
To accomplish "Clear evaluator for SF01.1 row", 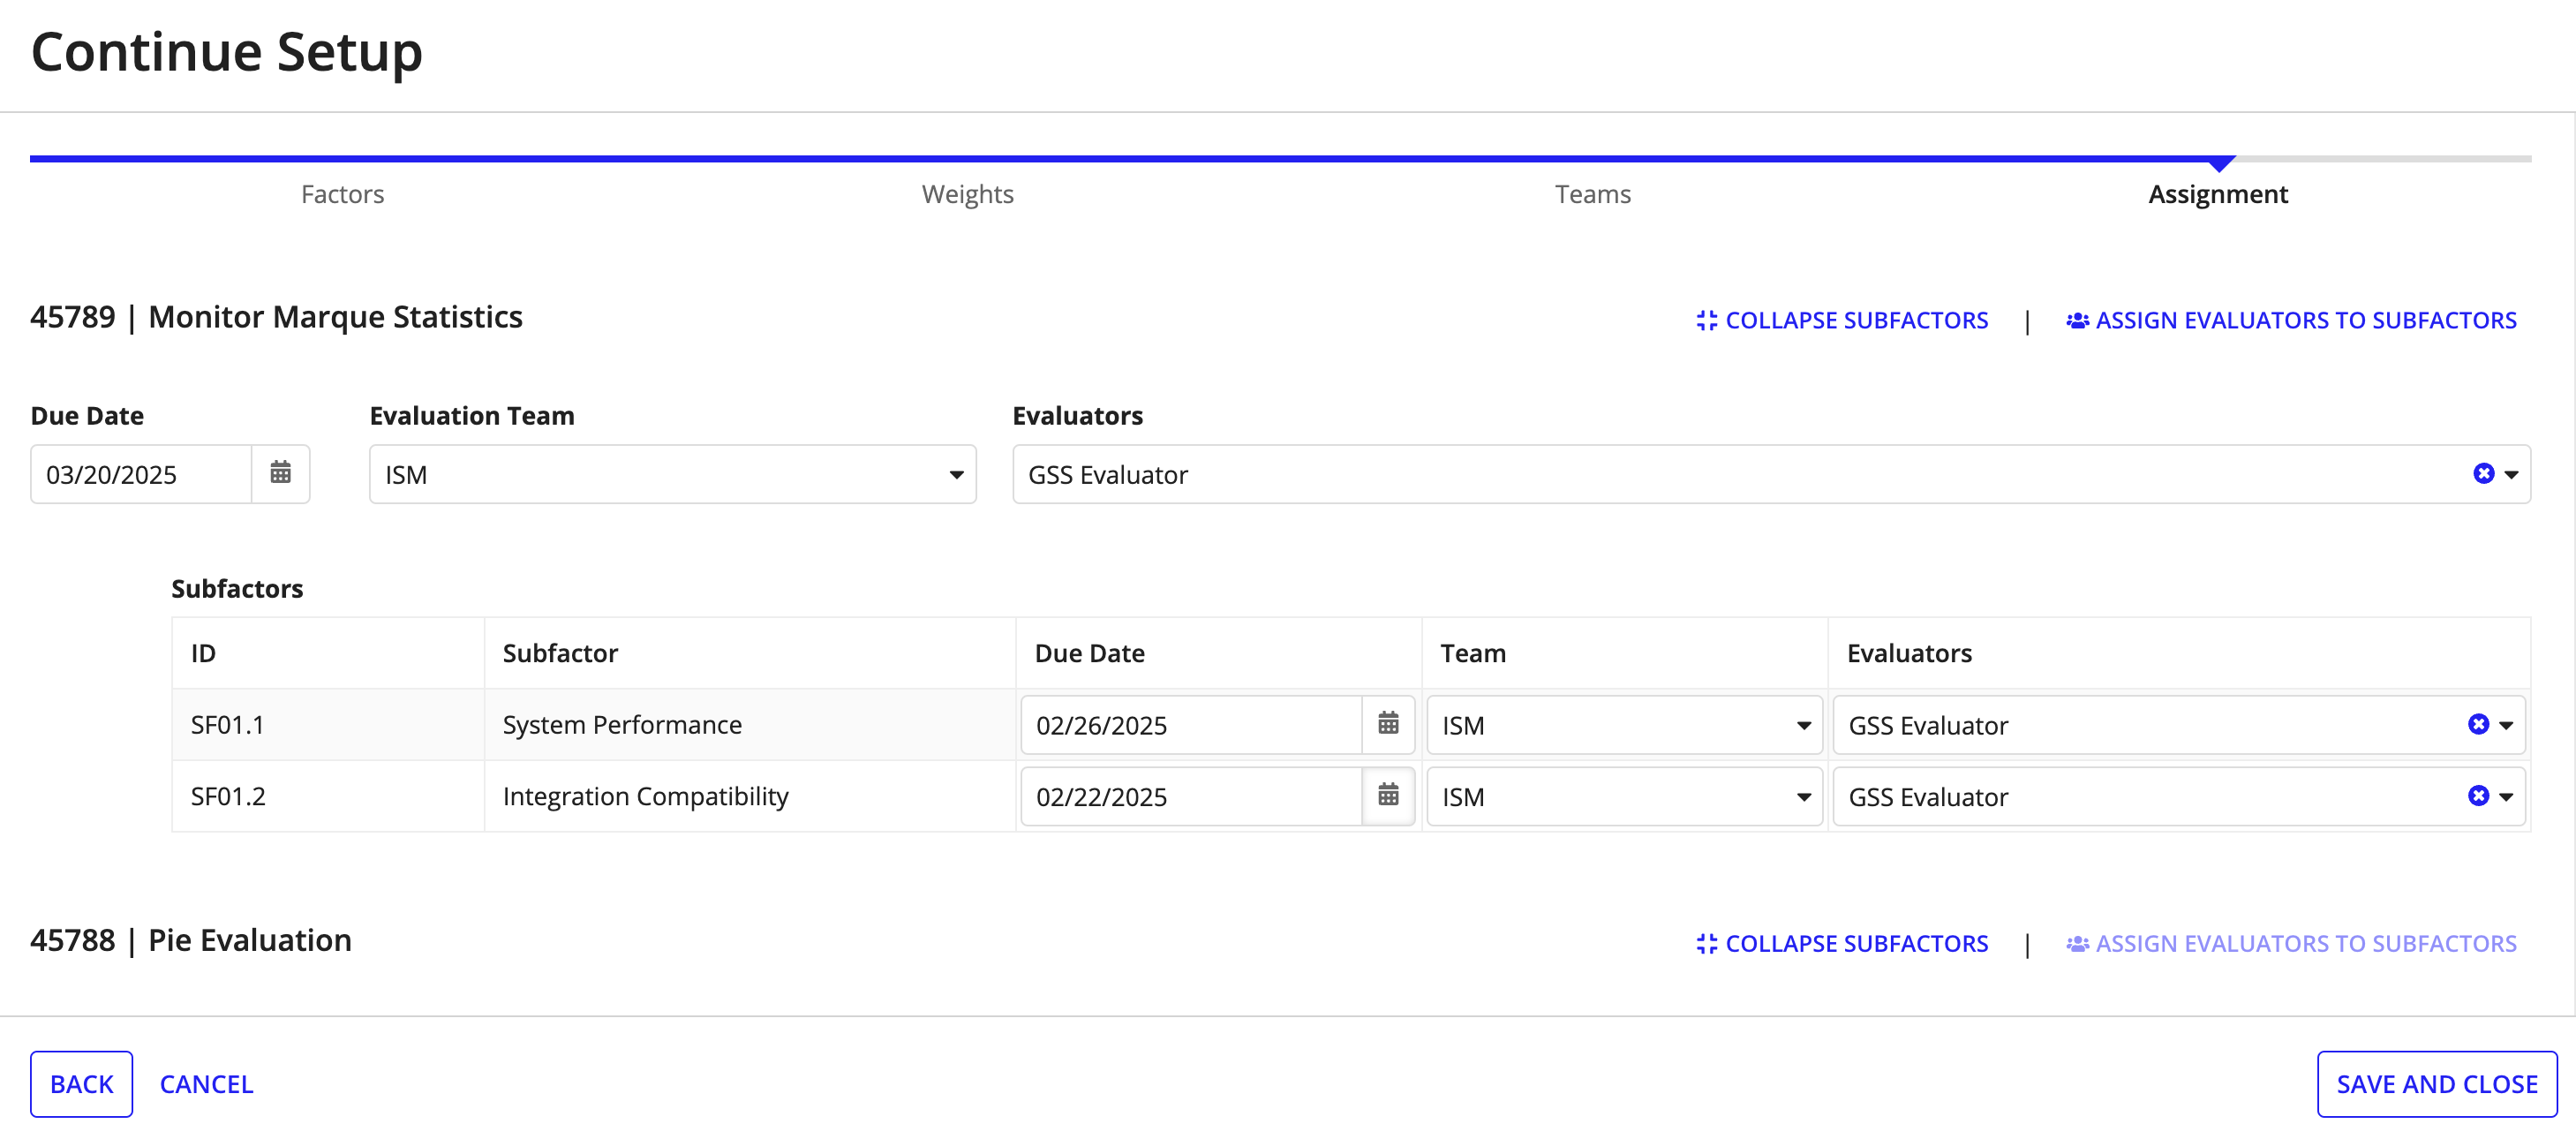I will pyautogui.click(x=2478, y=724).
